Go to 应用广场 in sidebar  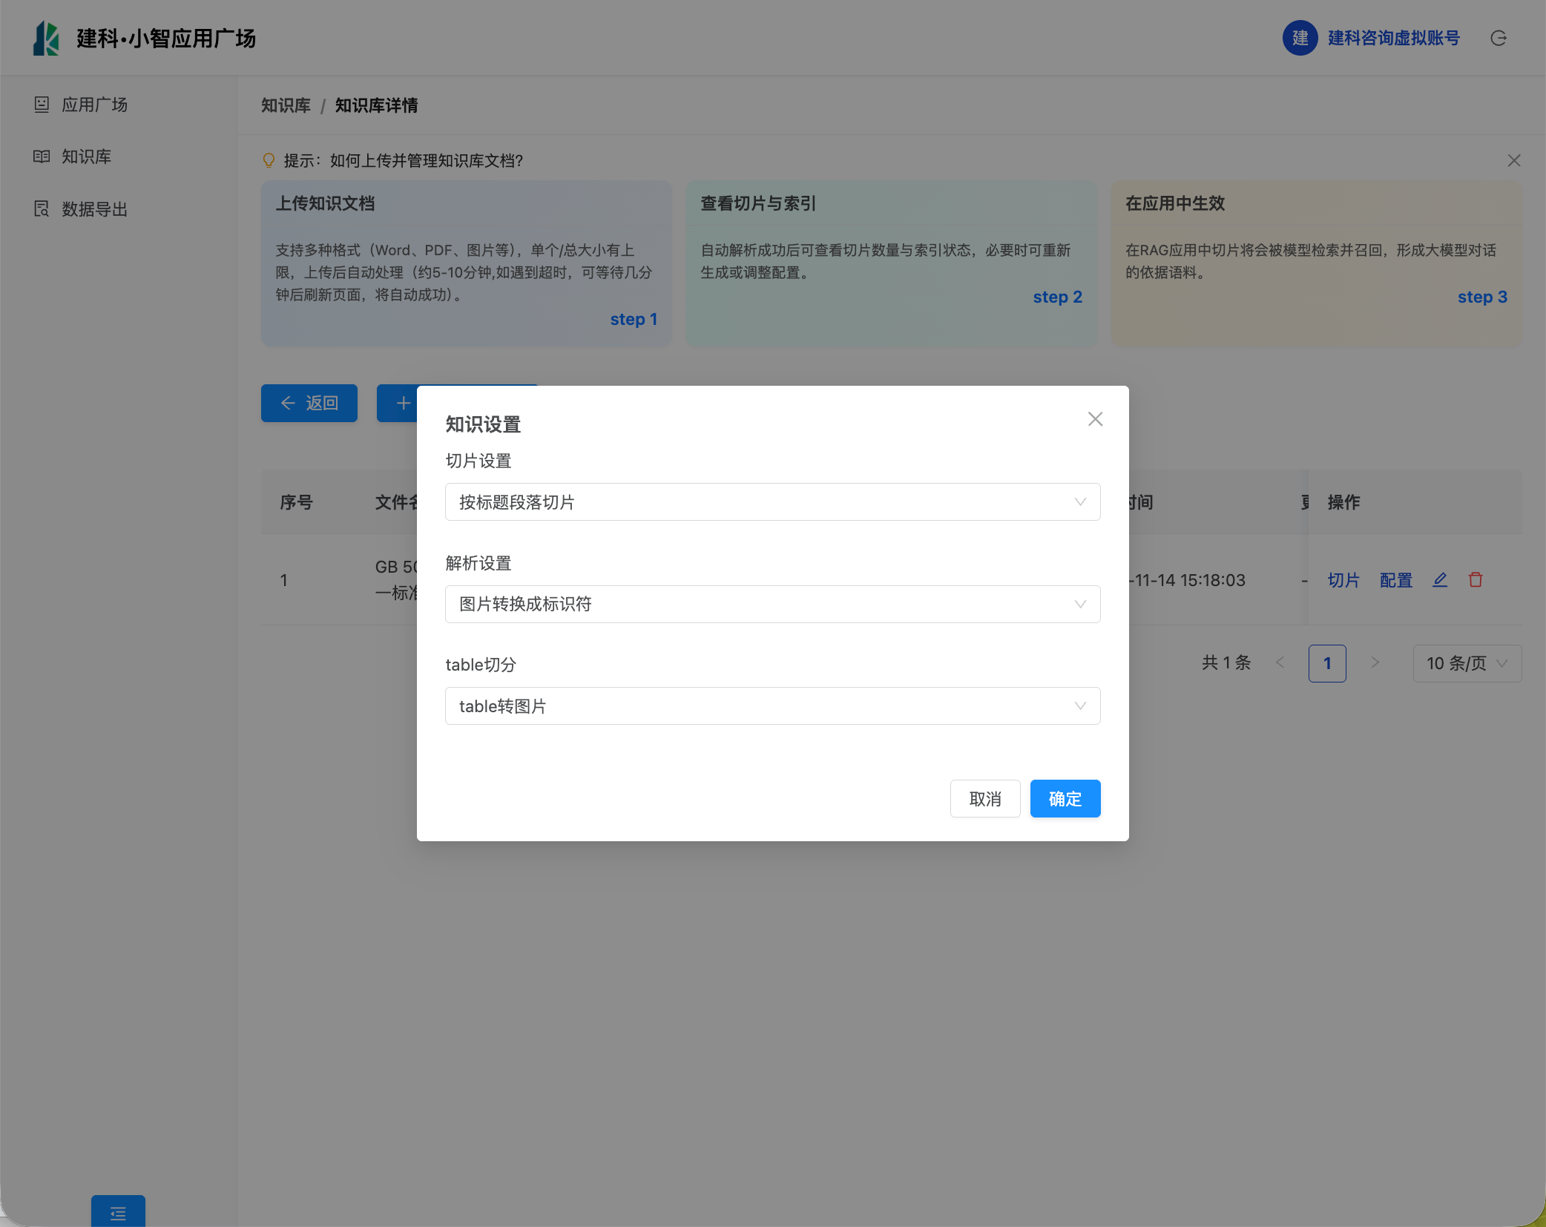pos(94,105)
